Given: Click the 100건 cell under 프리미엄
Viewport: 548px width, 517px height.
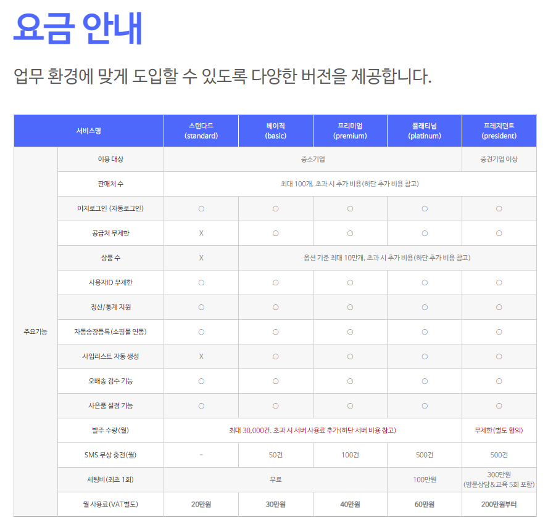Looking at the screenshot, I should click(x=350, y=455).
